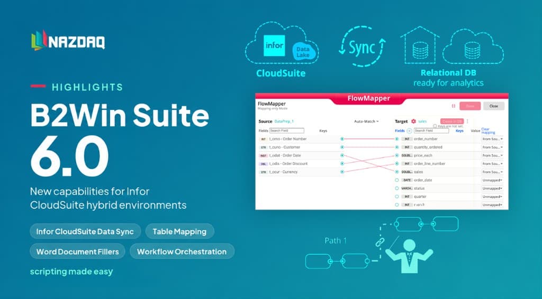Open the DataPrep_1 source link

pos(284,122)
